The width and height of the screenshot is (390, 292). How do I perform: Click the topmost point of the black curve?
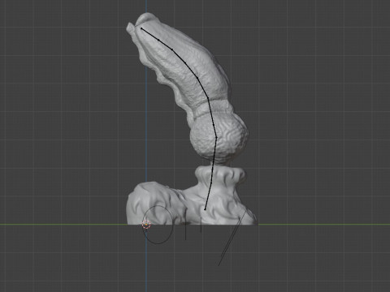pos(141,28)
